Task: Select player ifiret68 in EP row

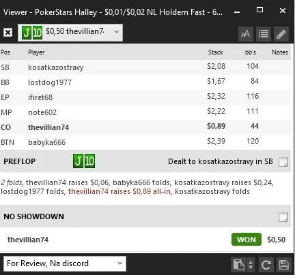Action: pyautogui.click(x=40, y=97)
